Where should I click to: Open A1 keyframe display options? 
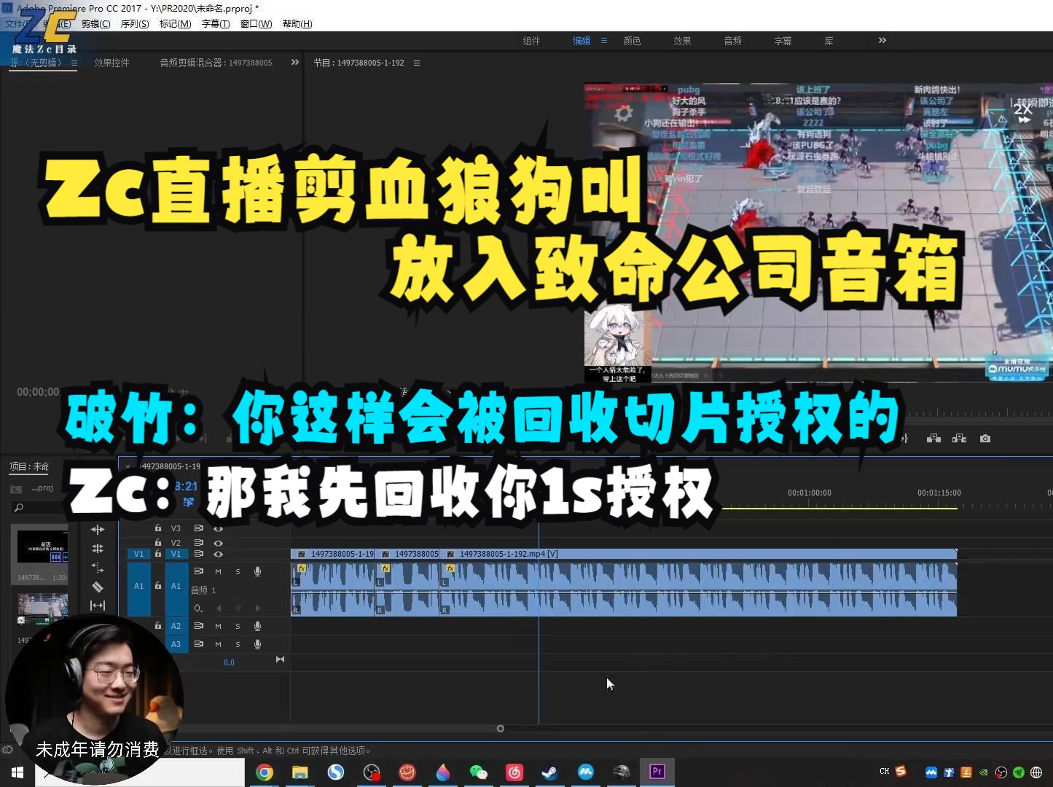click(x=198, y=608)
